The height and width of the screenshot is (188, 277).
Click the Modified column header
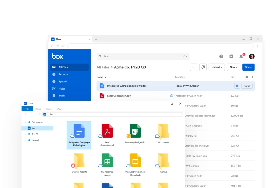[x=180, y=77]
